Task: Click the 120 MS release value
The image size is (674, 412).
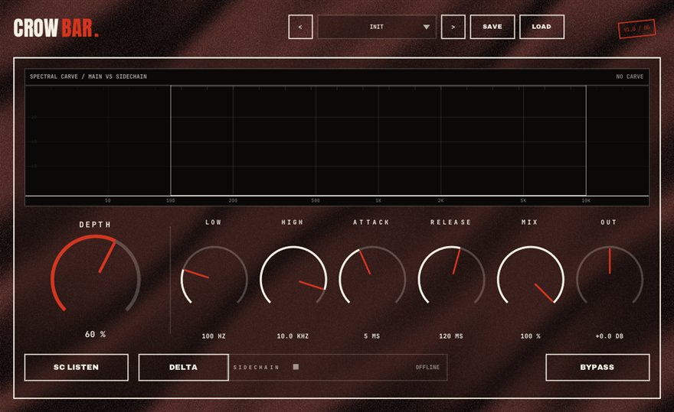Action: (451, 336)
